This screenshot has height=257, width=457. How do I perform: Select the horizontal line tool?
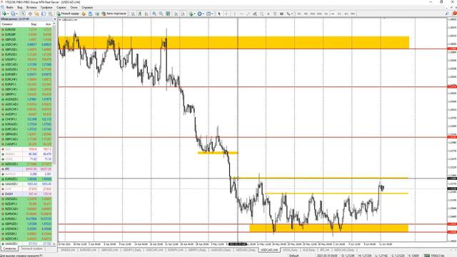tap(241, 14)
